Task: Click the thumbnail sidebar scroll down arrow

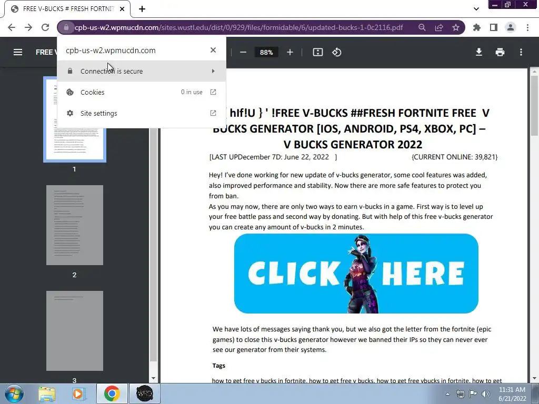Action: coord(153,379)
